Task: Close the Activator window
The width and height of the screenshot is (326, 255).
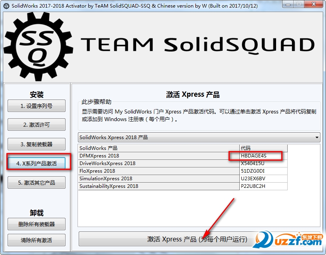Action: (x=314, y=4)
